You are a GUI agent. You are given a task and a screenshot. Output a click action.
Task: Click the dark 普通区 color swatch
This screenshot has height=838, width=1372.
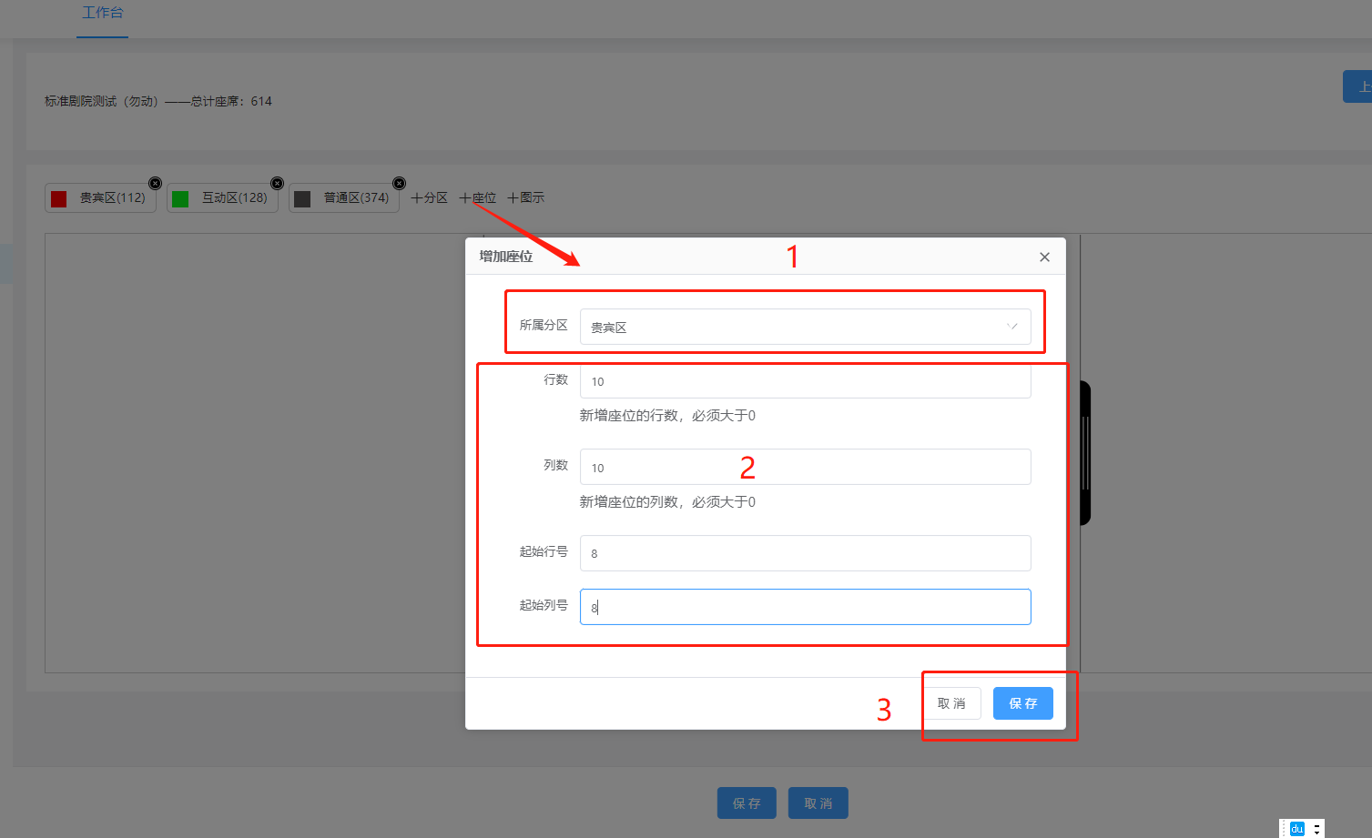click(302, 199)
